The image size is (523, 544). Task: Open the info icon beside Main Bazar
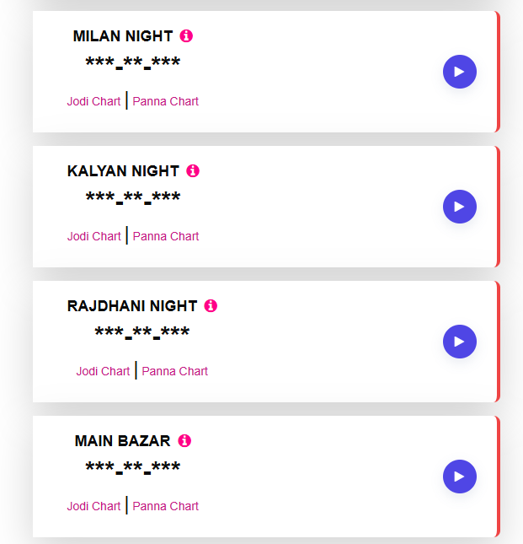(184, 441)
